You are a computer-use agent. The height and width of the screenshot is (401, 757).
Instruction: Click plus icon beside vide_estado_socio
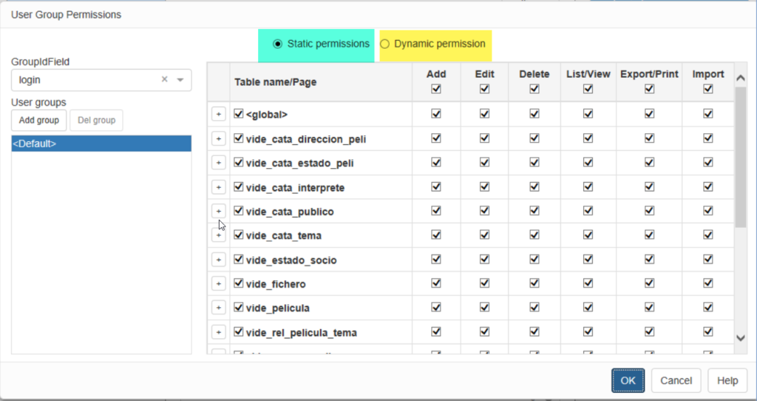pos(218,260)
